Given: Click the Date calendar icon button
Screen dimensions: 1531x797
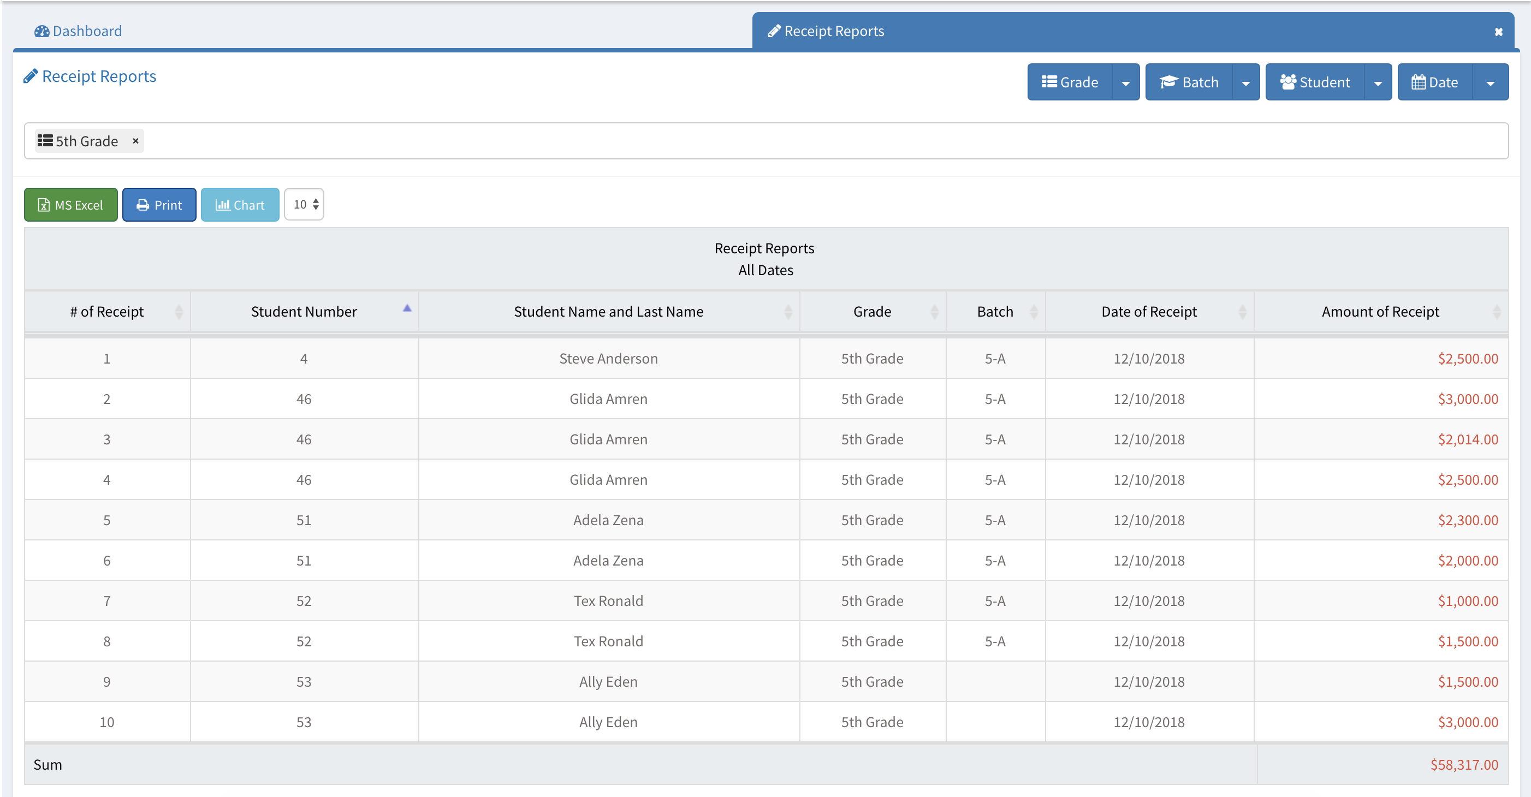Looking at the screenshot, I should point(1418,82).
